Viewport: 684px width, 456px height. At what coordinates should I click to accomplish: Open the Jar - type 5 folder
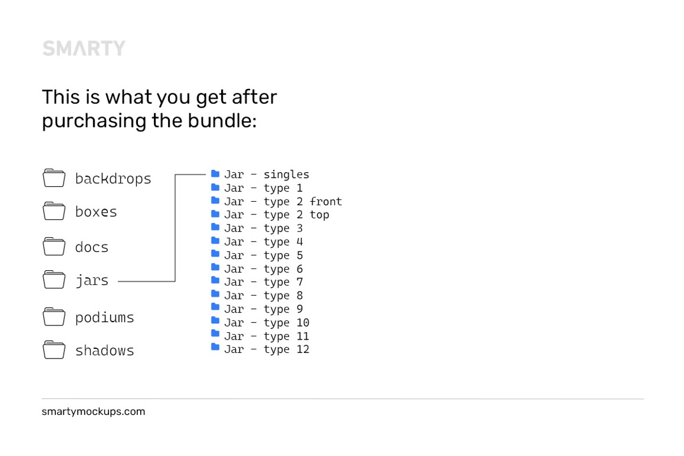[256, 255]
